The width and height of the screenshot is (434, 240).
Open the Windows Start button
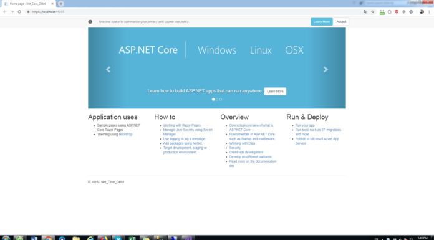(x=6, y=238)
